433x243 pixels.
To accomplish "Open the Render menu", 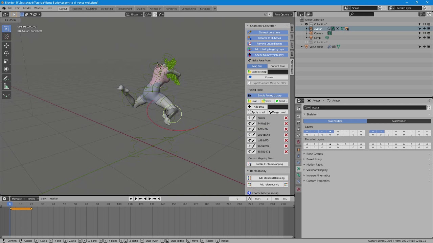I will pyautogui.click(x=27, y=8).
